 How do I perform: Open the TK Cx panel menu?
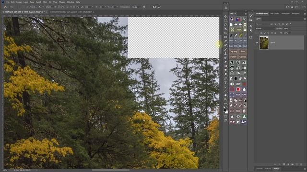[246, 14]
